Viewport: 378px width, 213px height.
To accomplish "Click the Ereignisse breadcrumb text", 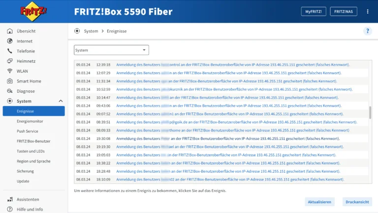I will coord(117,31).
